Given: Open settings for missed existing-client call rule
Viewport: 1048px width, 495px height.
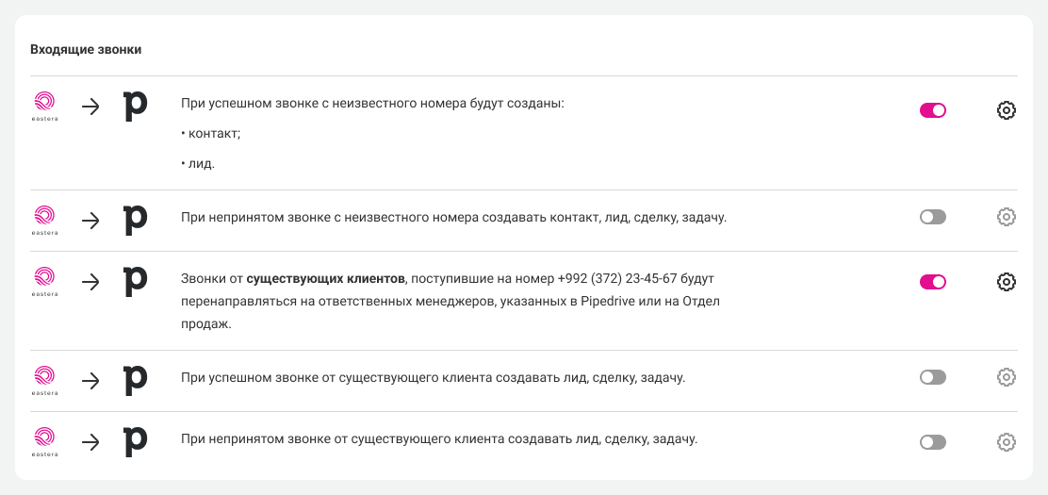Looking at the screenshot, I should tap(1006, 441).
